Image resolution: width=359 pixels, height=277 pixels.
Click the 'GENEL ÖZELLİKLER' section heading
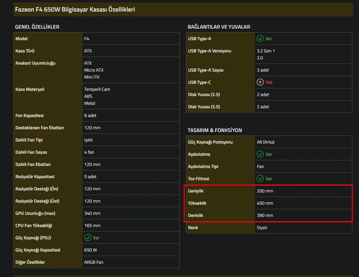coord(37,27)
